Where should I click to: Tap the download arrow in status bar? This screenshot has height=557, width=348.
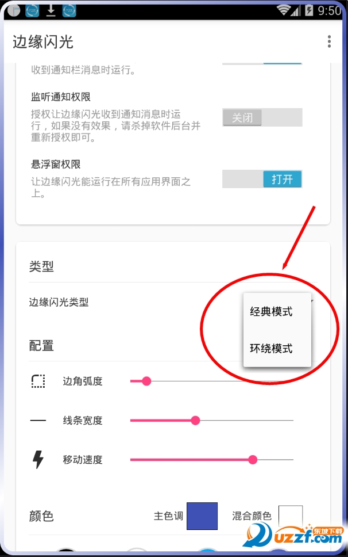[x=51, y=10]
